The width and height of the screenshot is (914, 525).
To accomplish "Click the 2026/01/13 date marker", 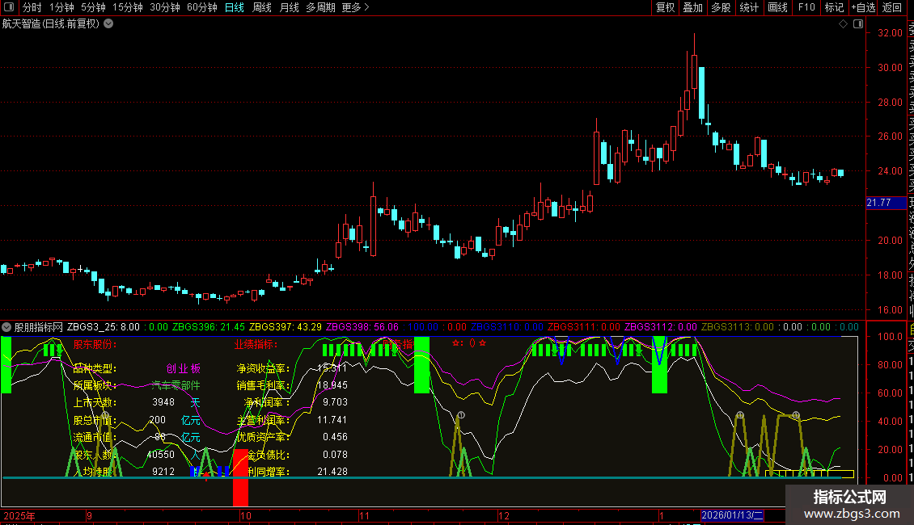I will tap(732, 515).
